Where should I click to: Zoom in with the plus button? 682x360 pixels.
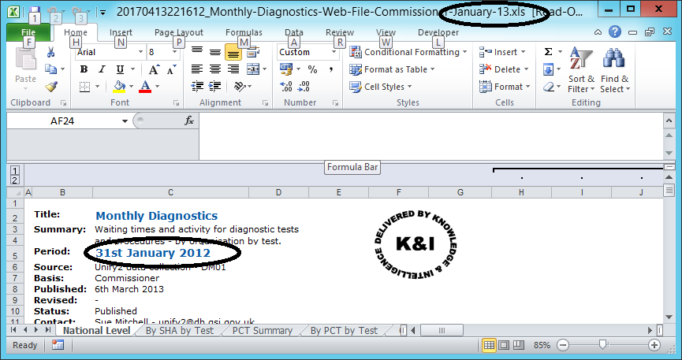(x=654, y=345)
